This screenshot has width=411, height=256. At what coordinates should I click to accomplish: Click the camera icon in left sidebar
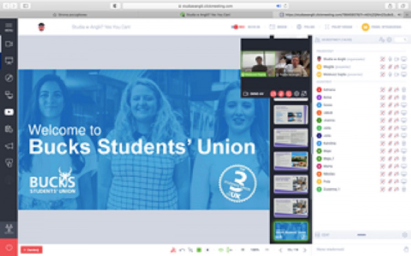pyautogui.click(x=9, y=44)
